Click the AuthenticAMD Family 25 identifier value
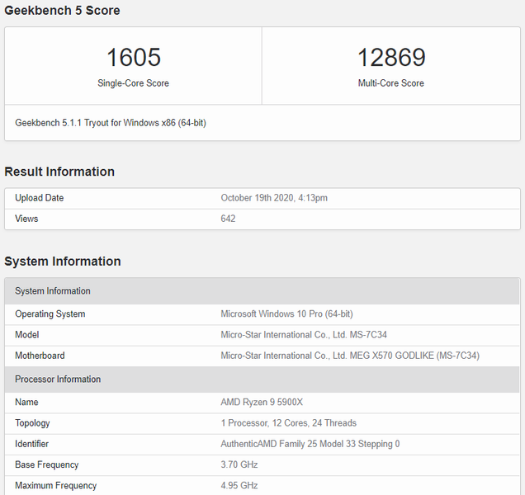525x495 pixels. tap(310, 444)
